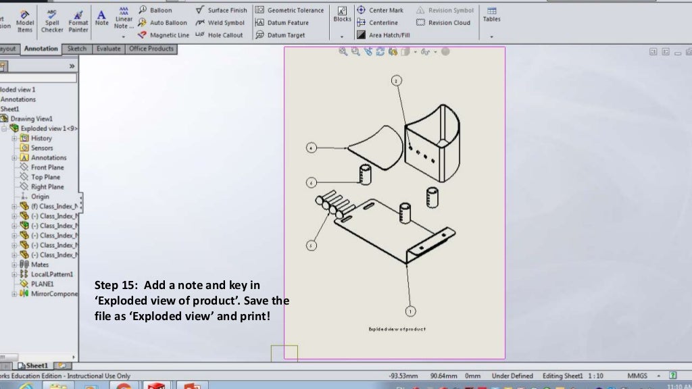
Task: Add a Hole Callout
Action: (219, 35)
